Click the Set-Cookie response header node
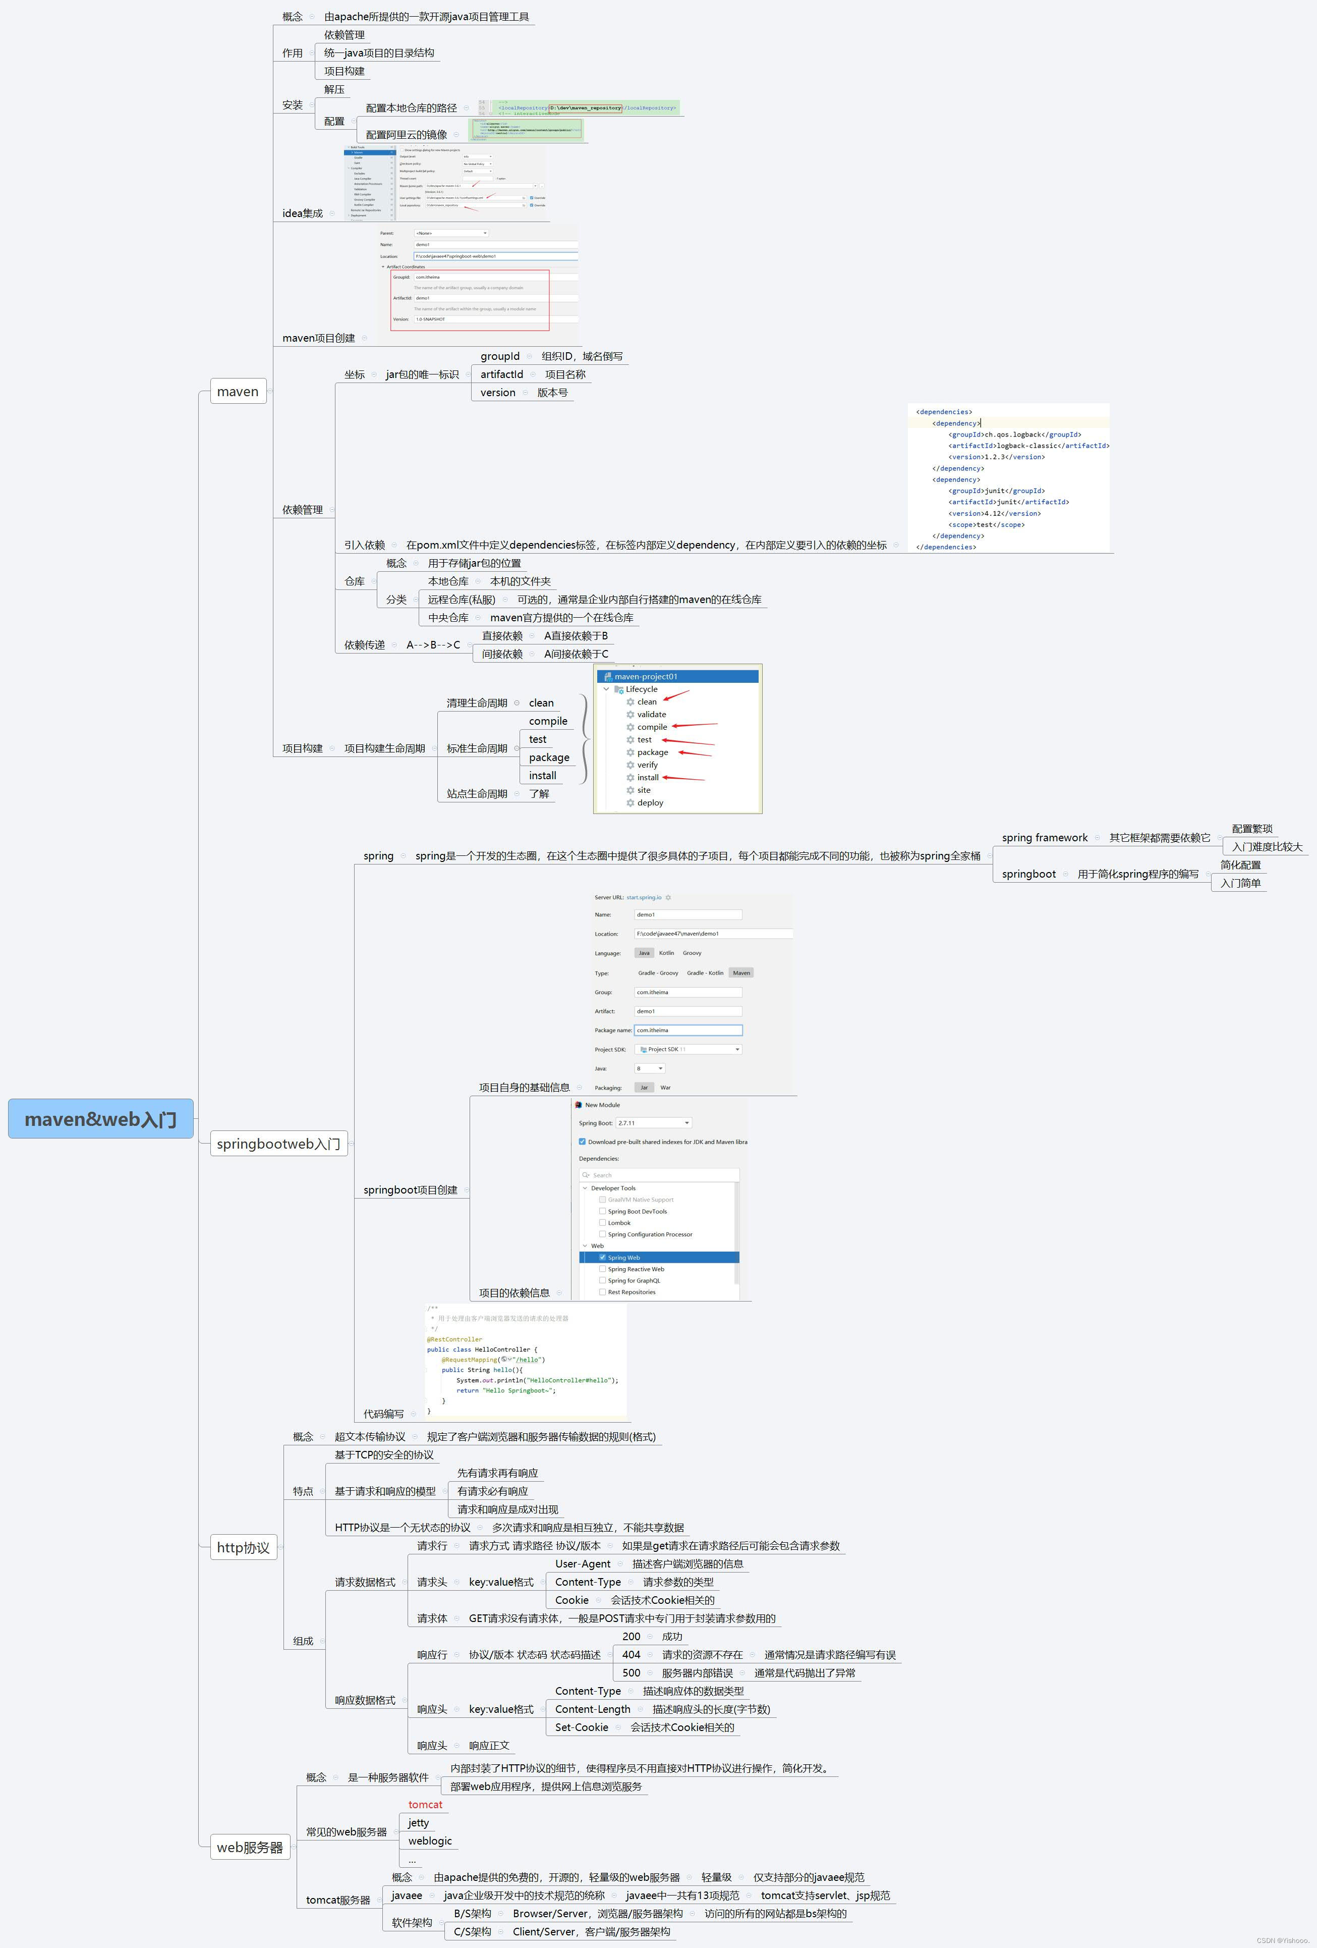The height and width of the screenshot is (1948, 1317). 582,1727
